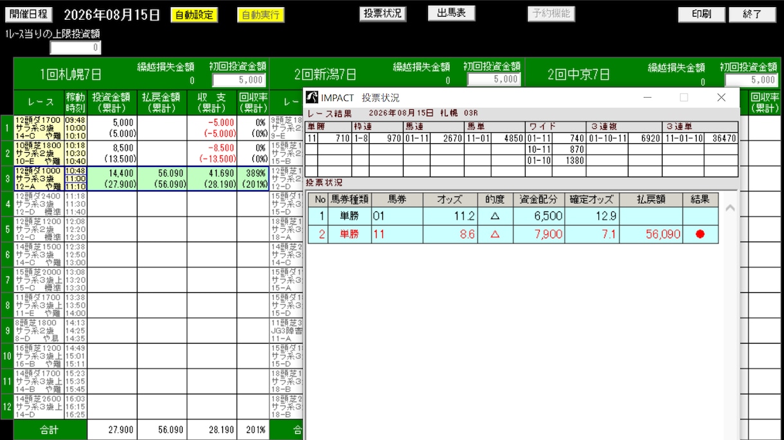Viewport: 784px width, 440px height.
Task: Select bet row 1 単勝 01
Action: pos(512,216)
